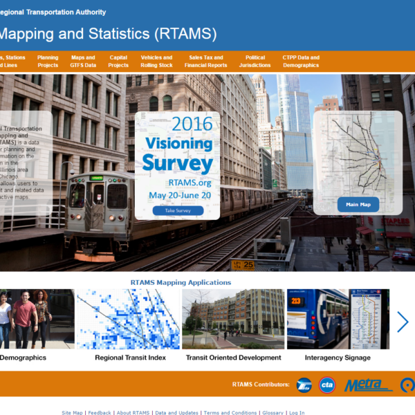Click the system map preview image
Image resolution: width=415 pixels, height=415 pixels.
click(358, 153)
